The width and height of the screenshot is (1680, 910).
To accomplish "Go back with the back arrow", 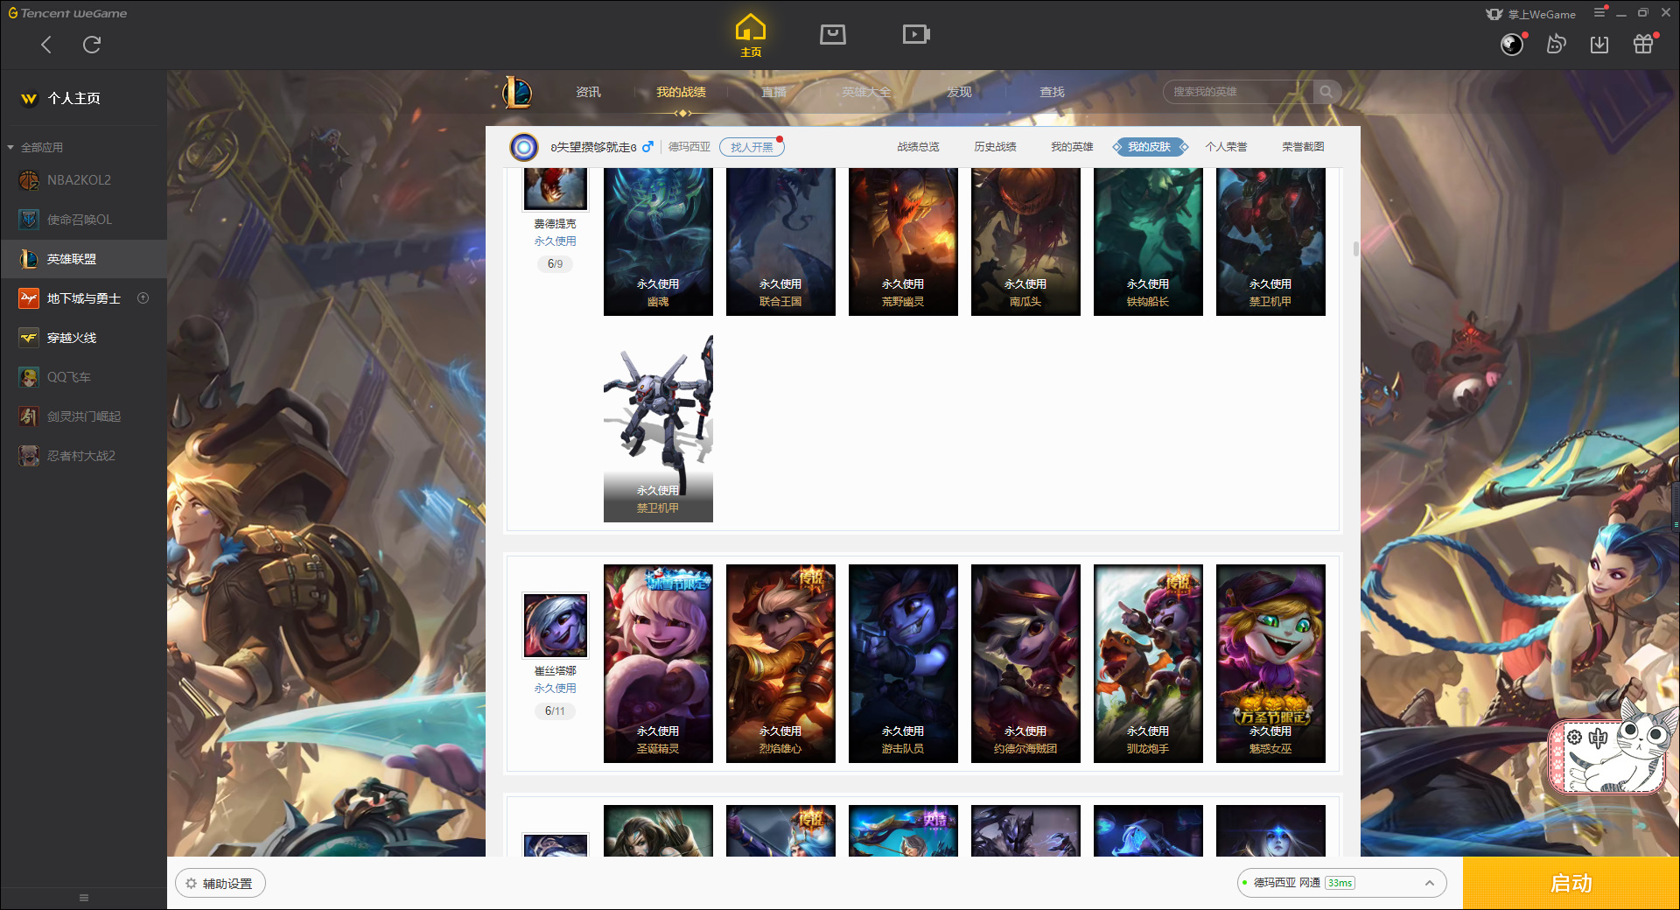I will [x=46, y=45].
